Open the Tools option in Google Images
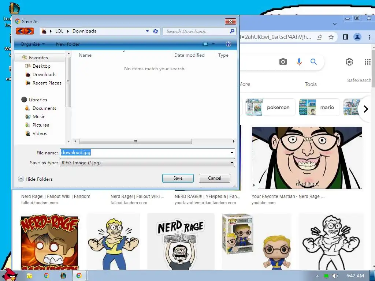375x281 pixels. pyautogui.click(x=311, y=85)
